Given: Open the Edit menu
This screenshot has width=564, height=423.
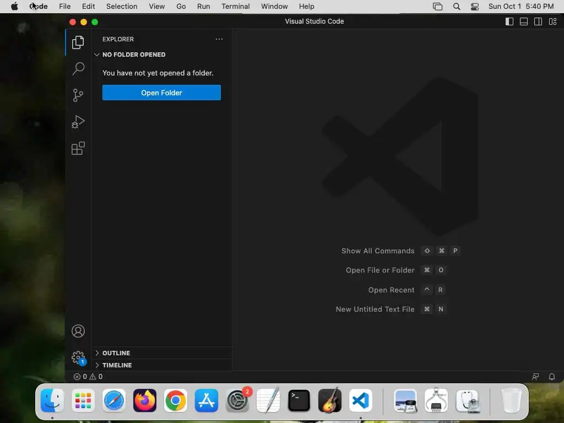Looking at the screenshot, I should pyautogui.click(x=89, y=7).
